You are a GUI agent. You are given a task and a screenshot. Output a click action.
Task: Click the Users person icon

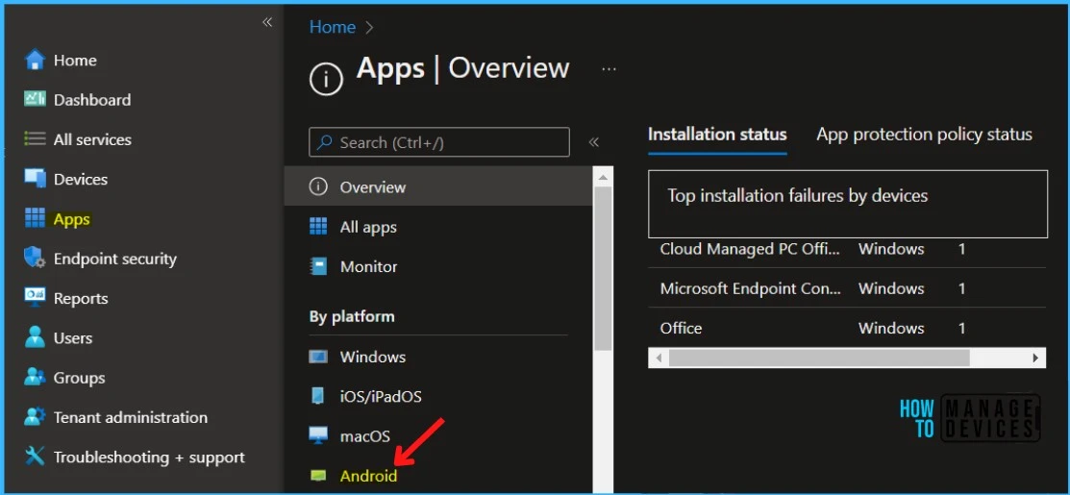[35, 337]
